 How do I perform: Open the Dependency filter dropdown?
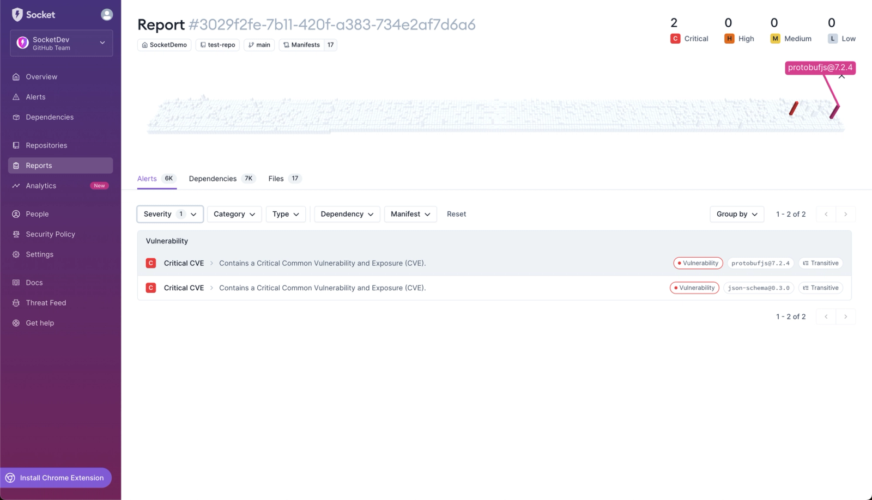tap(347, 214)
